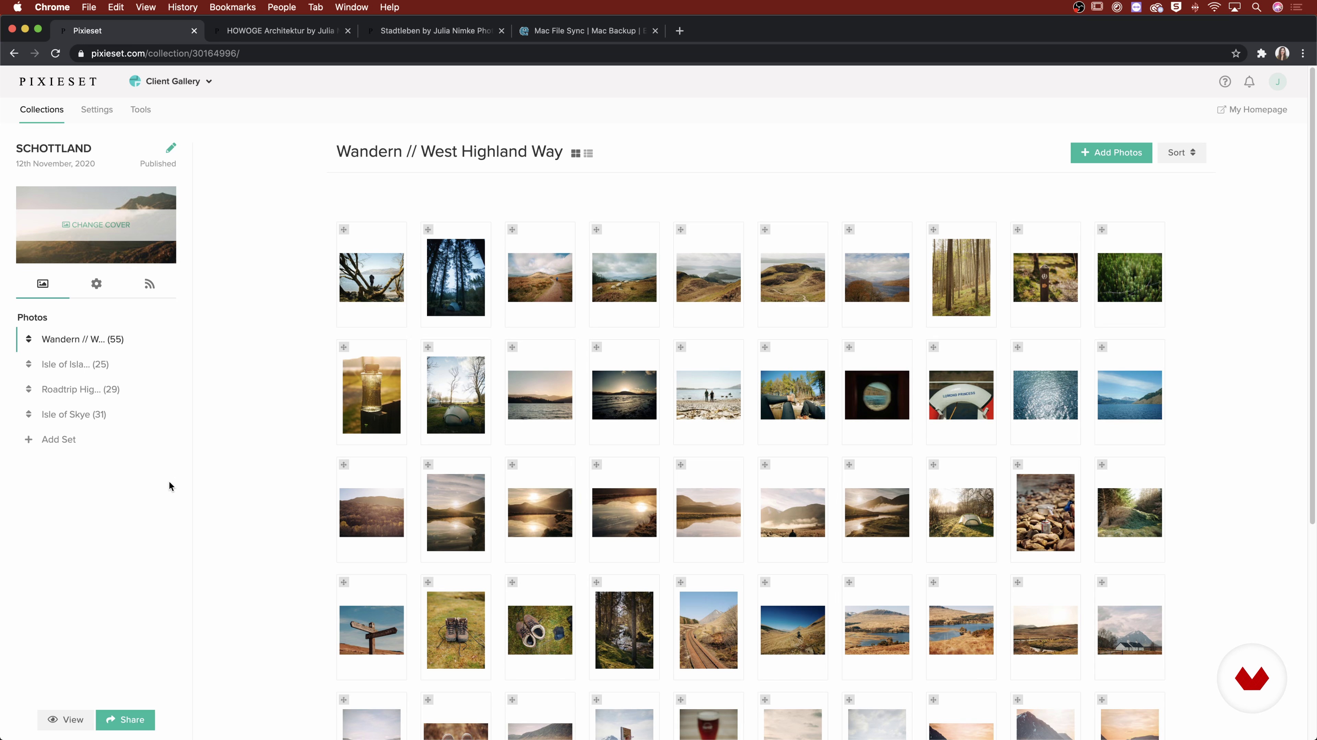Click move handle on glass bottle photo

click(x=344, y=347)
